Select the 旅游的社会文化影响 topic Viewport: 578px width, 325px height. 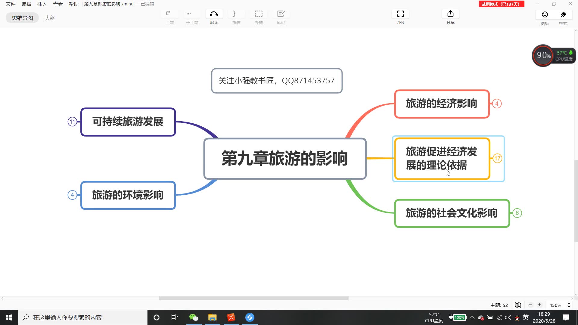click(452, 213)
